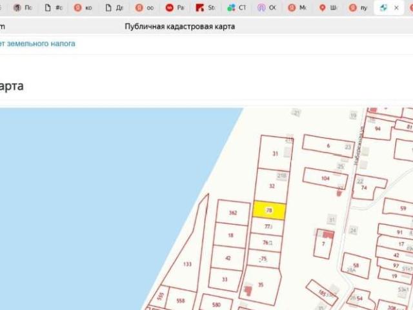This screenshot has height=310, width=413.
Task: Switch to the Yandex 'ко' tab
Action: point(83,8)
